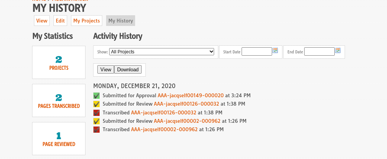Switch to the View tab

[42, 21]
